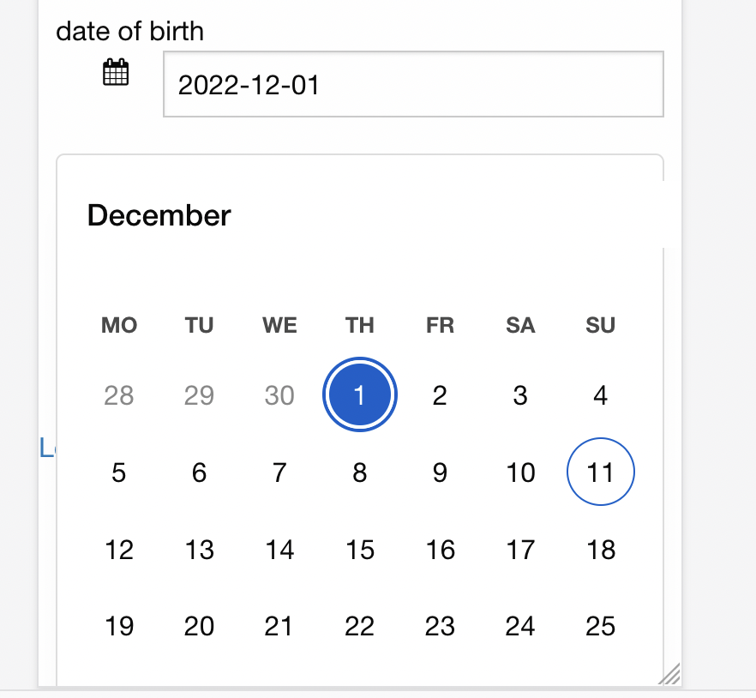This screenshot has width=756, height=698.
Task: Pick December 8 from the calendar grid
Action: tap(359, 472)
